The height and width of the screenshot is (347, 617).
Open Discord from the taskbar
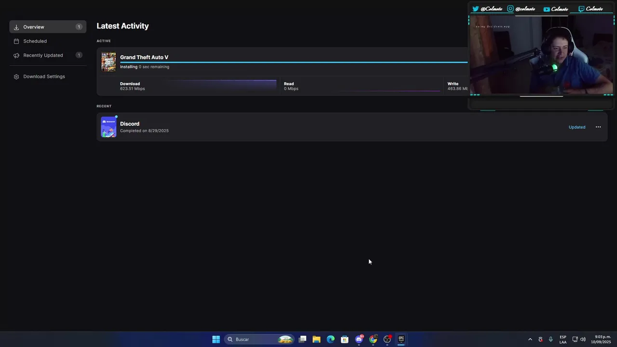pyautogui.click(x=359, y=339)
